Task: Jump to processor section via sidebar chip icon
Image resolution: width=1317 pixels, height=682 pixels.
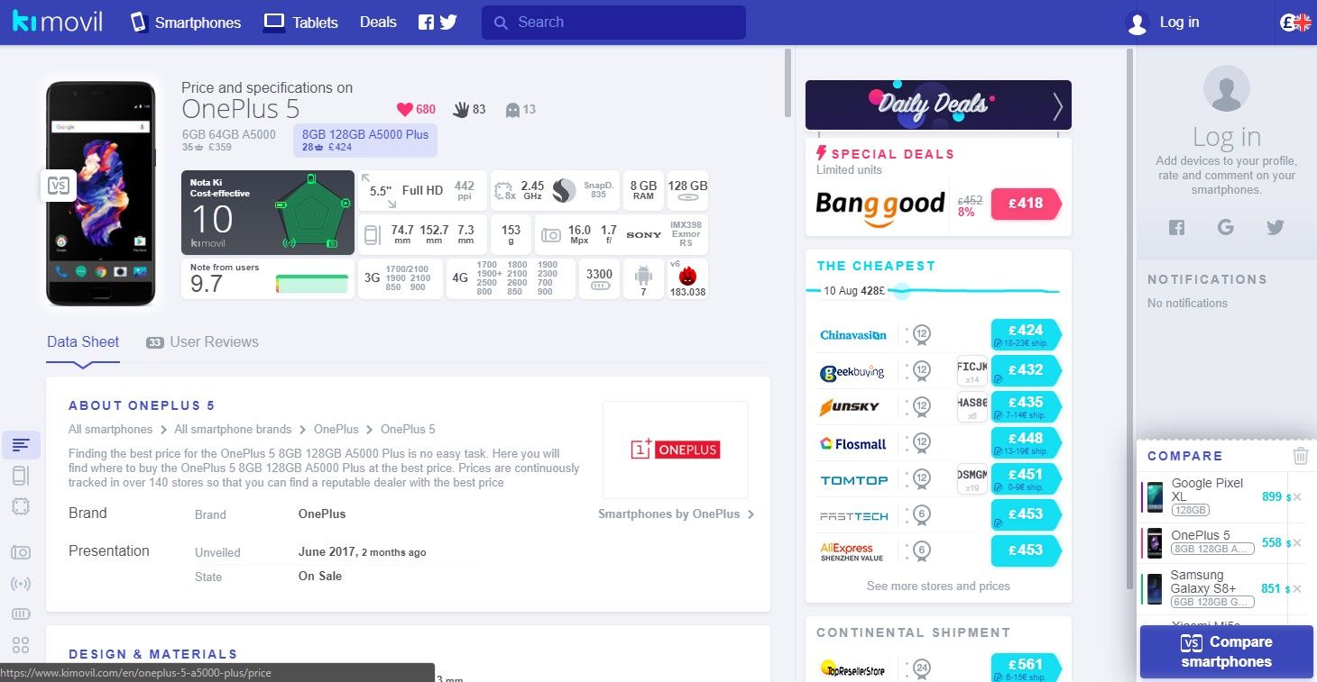Action: [x=21, y=507]
